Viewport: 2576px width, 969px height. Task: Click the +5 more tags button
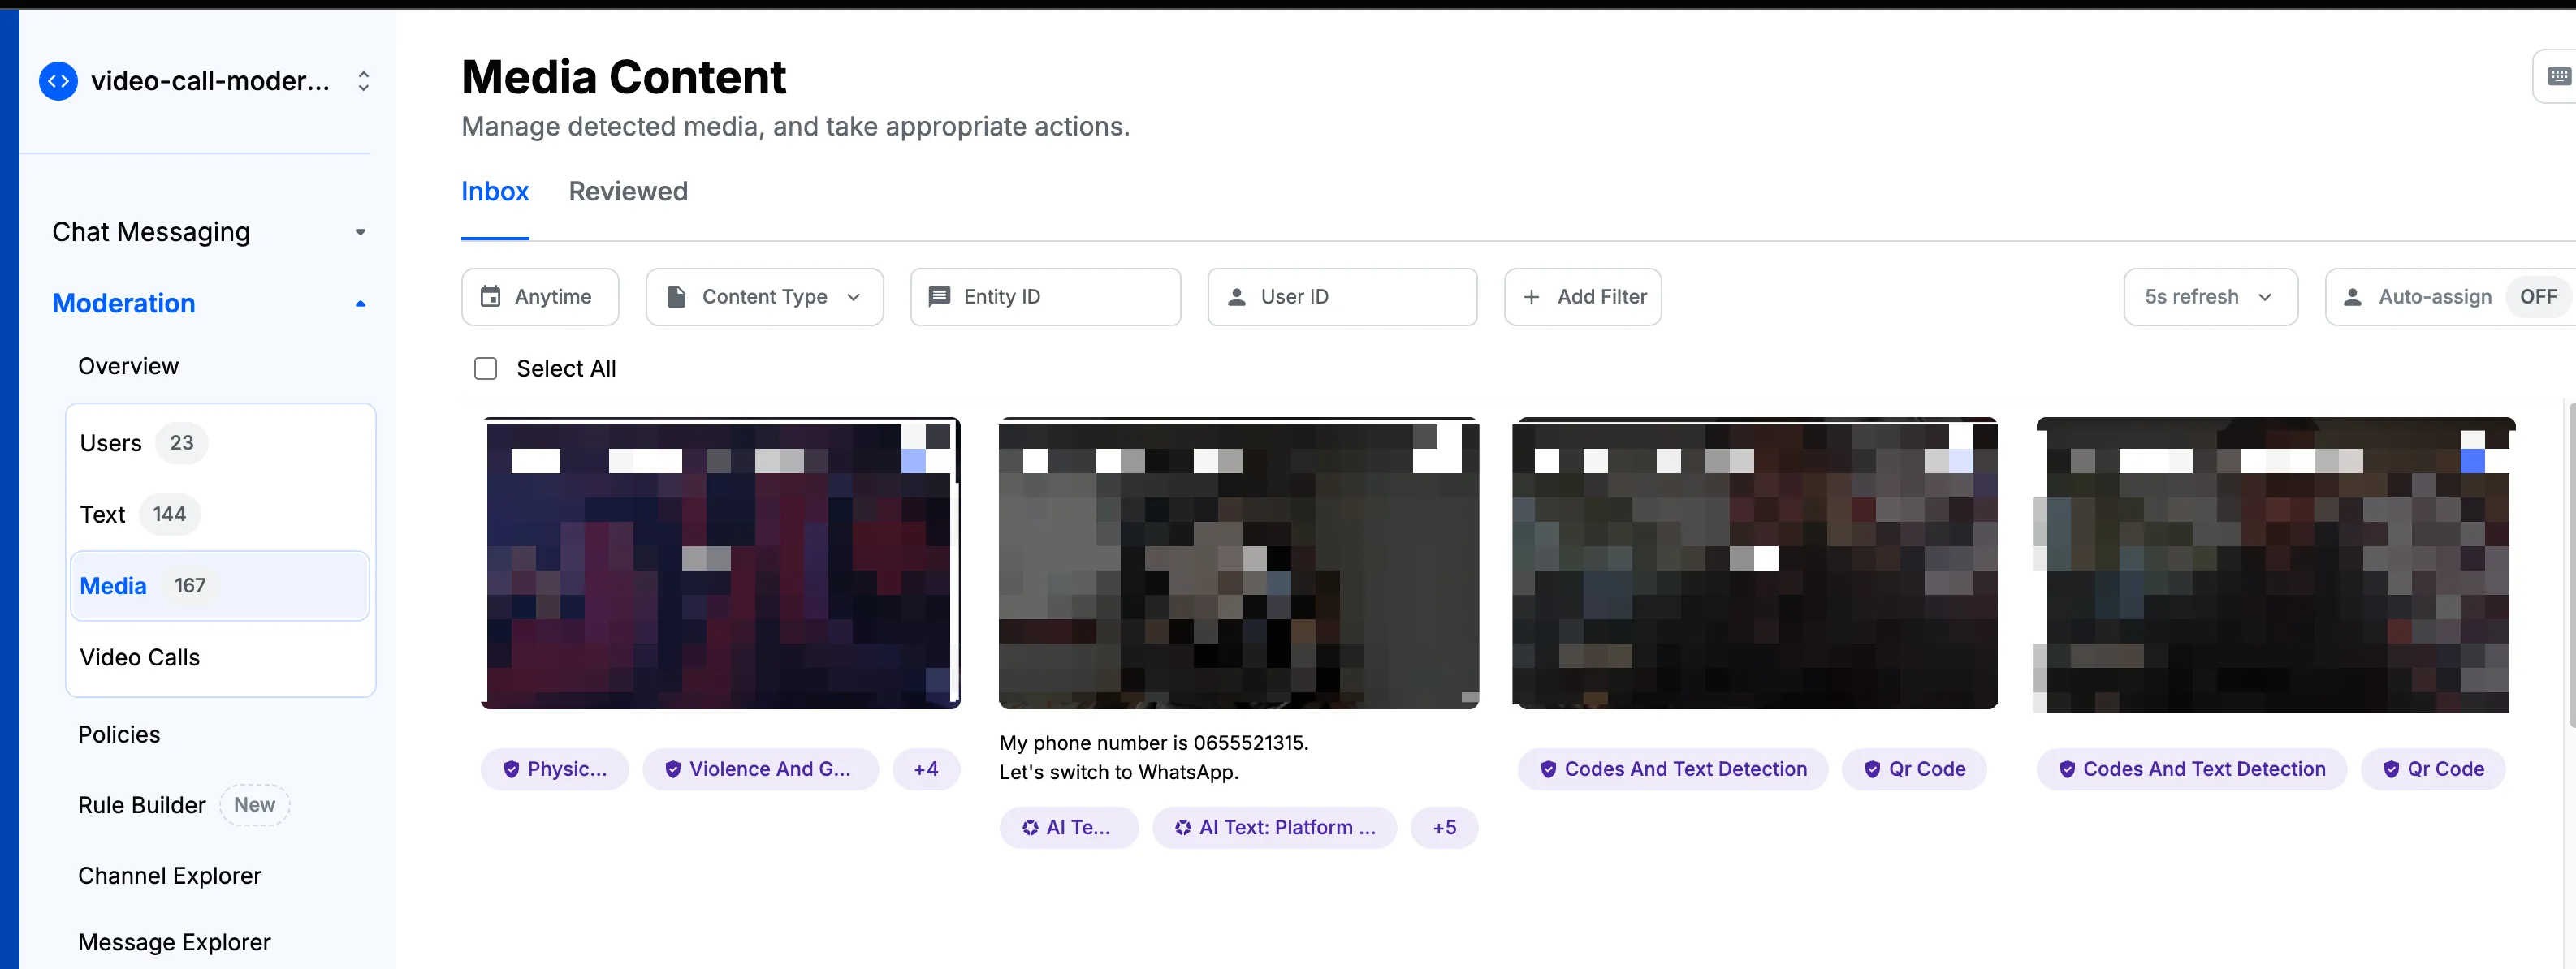(1443, 827)
